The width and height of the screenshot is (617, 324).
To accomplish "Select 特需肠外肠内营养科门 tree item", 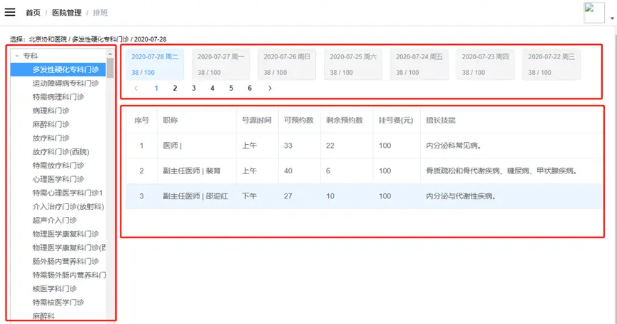I will tap(69, 275).
